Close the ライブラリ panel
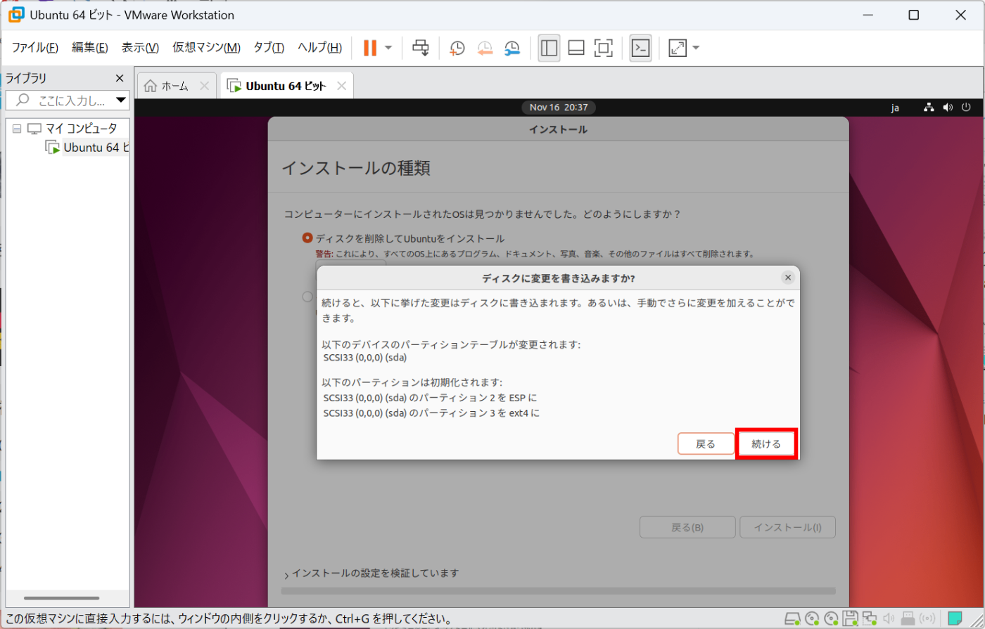 tap(120, 78)
